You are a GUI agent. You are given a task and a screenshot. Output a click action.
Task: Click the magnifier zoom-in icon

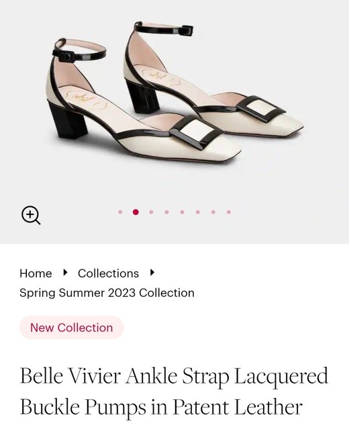coord(31,215)
